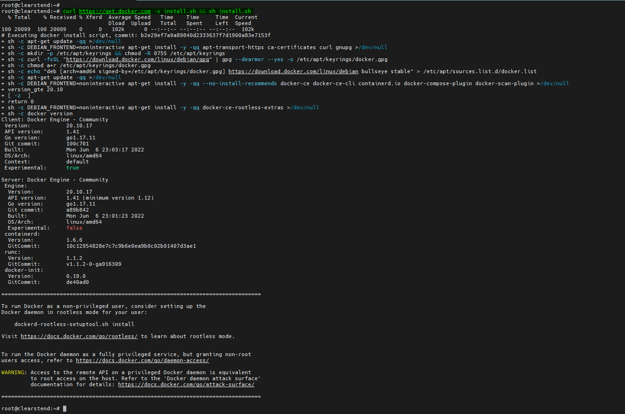The width and height of the screenshot is (625, 414).
Task: Click 'dockerd-rootless-setuptool.sh install' command text
Action: tap(74, 324)
